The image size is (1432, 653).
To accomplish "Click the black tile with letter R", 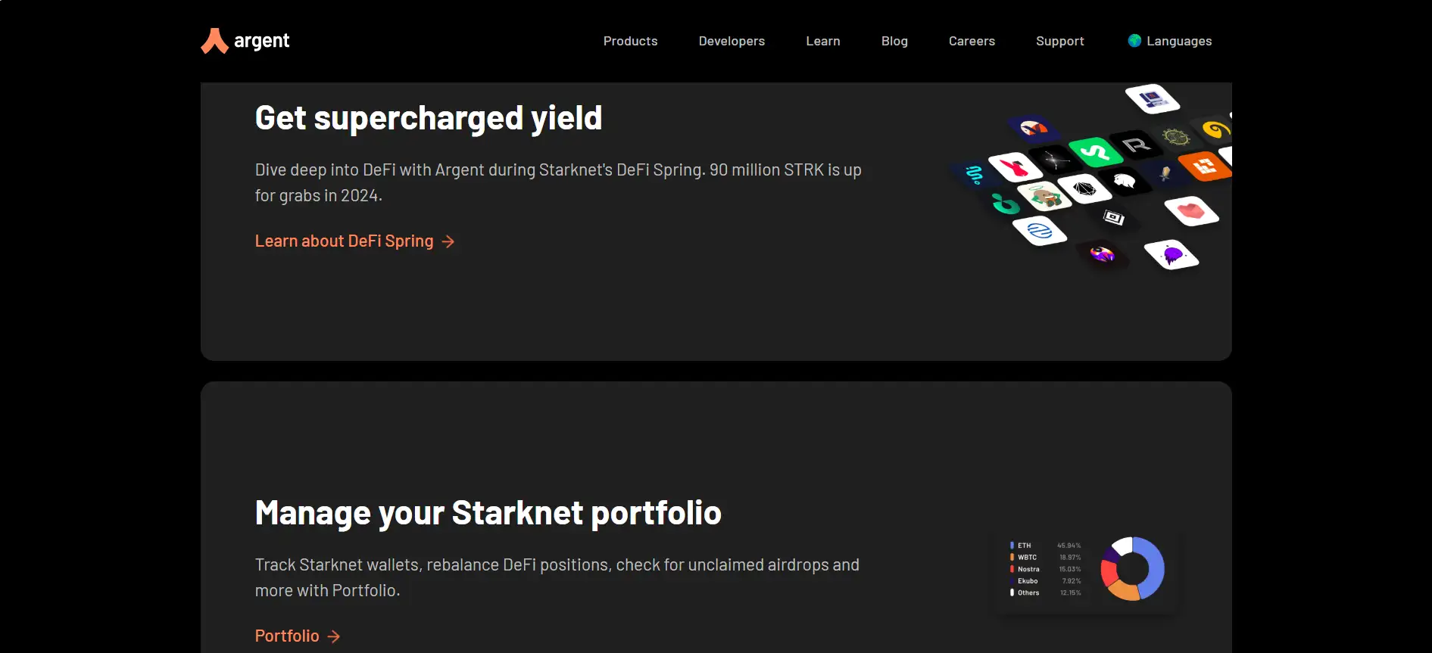I will click(x=1136, y=143).
